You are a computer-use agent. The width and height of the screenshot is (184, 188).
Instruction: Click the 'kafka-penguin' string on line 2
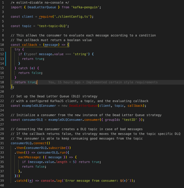[85, 7]
